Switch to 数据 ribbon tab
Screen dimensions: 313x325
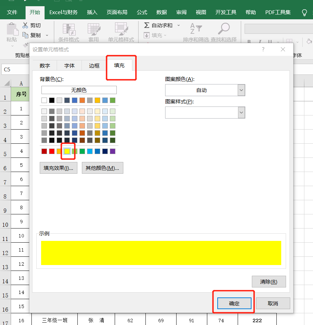[162, 12]
